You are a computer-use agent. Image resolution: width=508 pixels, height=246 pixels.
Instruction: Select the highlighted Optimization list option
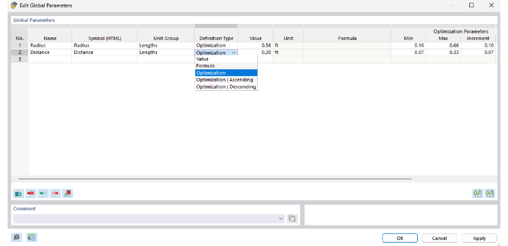(226, 73)
